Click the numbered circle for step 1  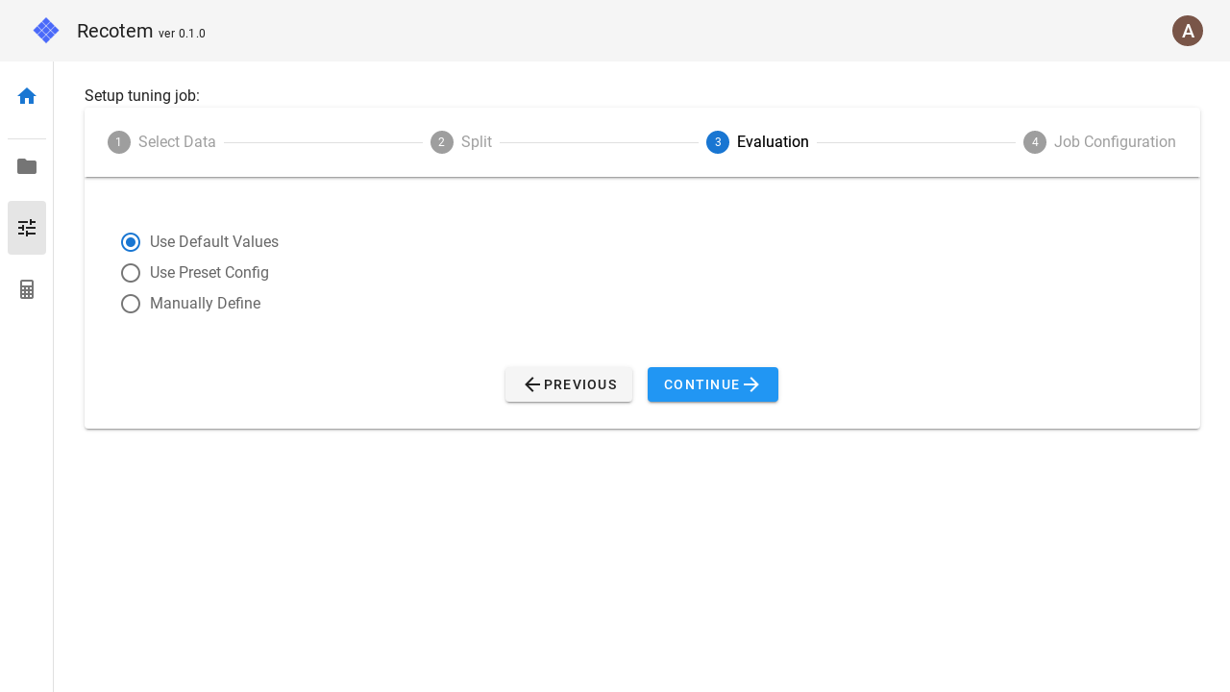tap(119, 141)
